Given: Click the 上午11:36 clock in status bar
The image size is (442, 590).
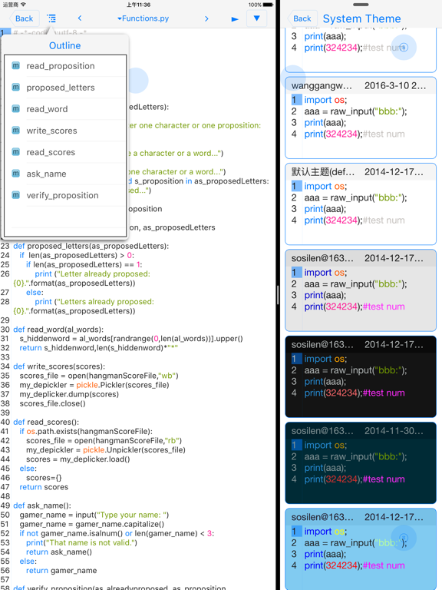Looking at the screenshot, I should (138, 5).
